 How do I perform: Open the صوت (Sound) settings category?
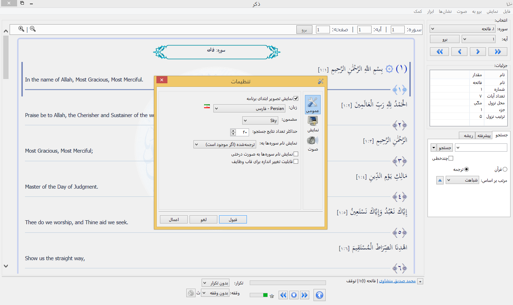(313, 143)
